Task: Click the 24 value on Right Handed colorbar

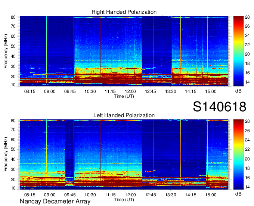Action: click(x=247, y=35)
